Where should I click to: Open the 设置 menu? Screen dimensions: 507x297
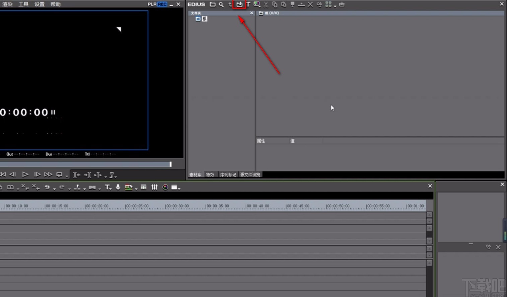coord(40,4)
